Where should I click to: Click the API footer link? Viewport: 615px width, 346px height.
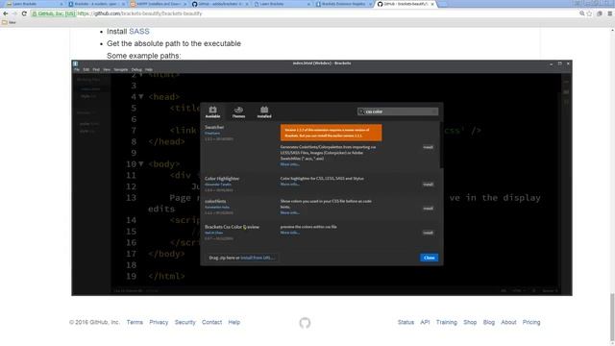pos(425,322)
